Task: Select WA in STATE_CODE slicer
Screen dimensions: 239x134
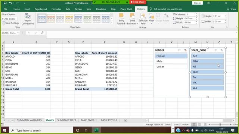Action: (208, 88)
